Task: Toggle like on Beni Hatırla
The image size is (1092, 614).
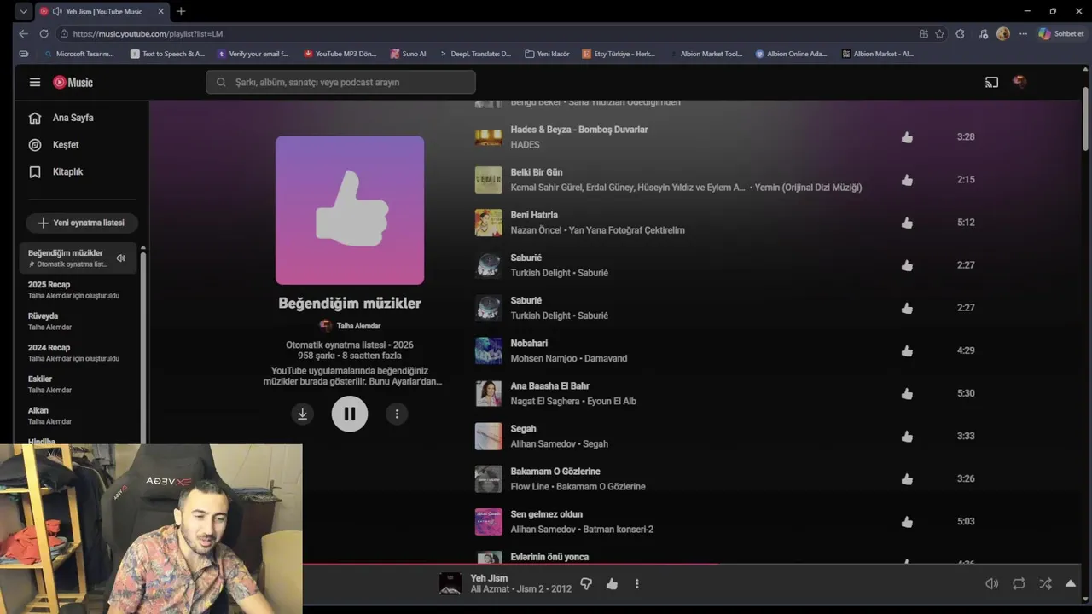Action: pyautogui.click(x=907, y=223)
